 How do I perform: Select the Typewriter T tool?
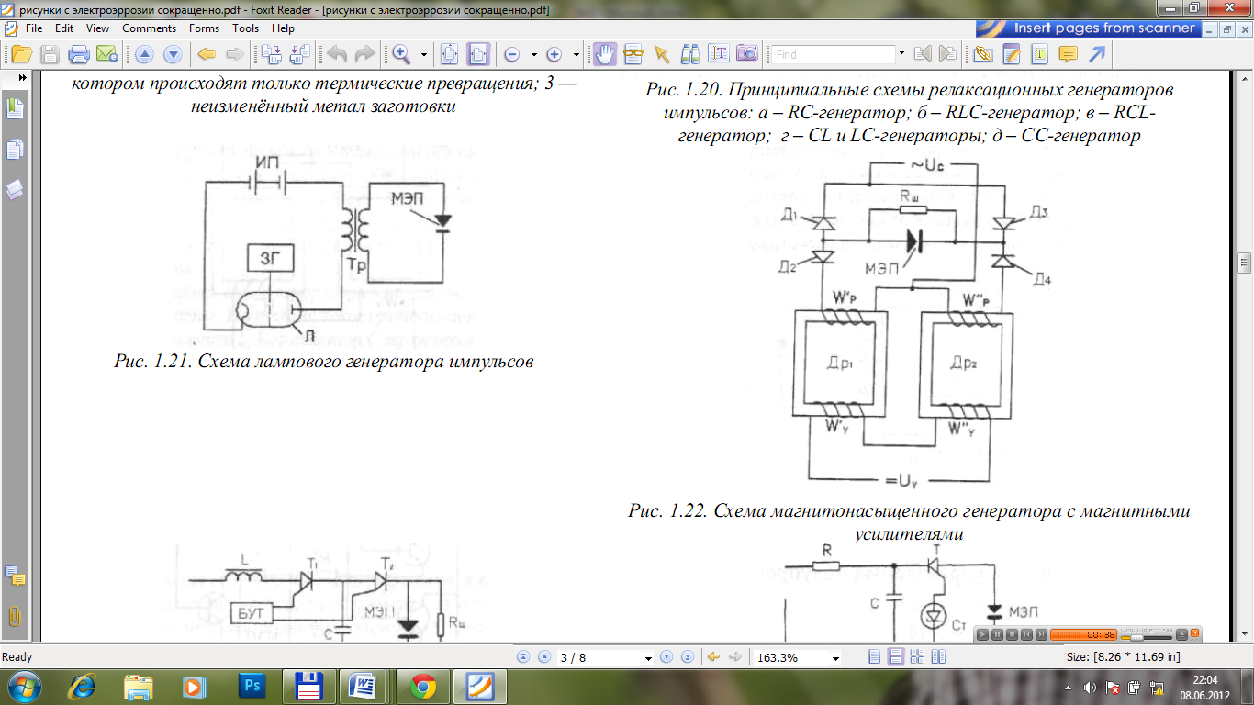(x=1039, y=54)
